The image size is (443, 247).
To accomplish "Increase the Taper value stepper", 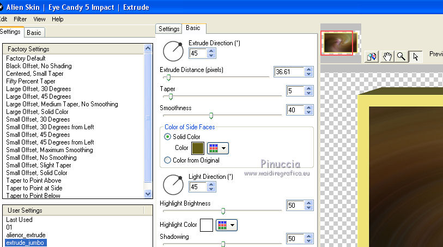I will [x=309, y=88].
